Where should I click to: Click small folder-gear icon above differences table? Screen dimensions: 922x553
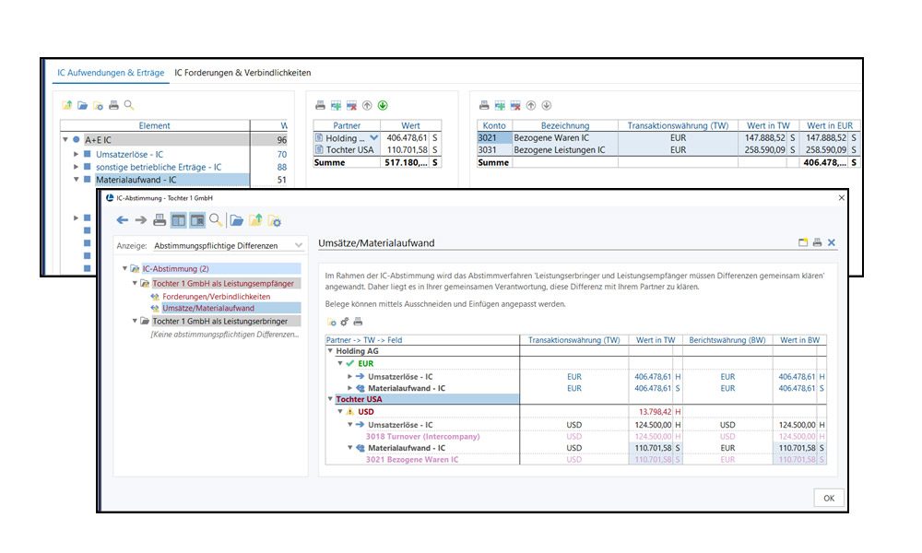pyautogui.click(x=332, y=322)
